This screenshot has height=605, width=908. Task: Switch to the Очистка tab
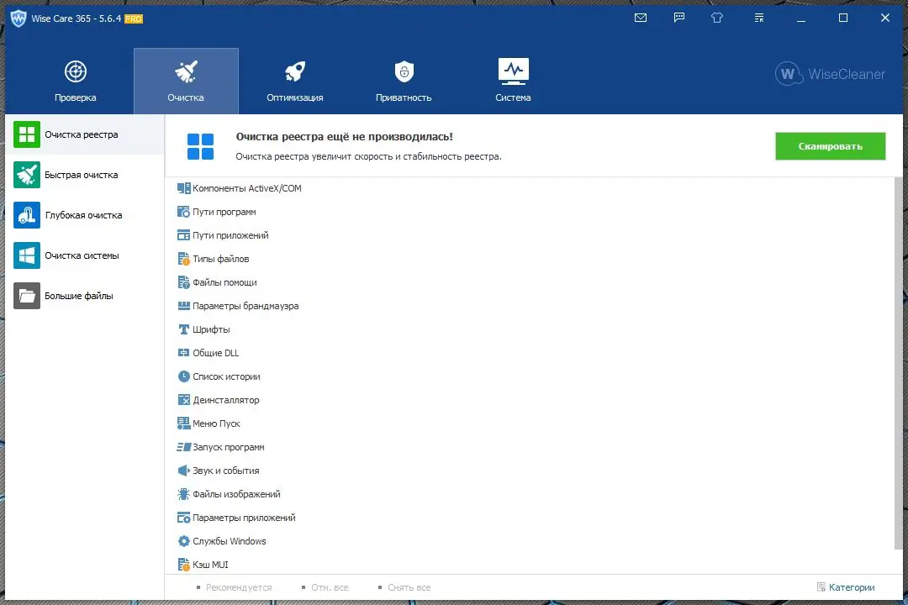186,81
